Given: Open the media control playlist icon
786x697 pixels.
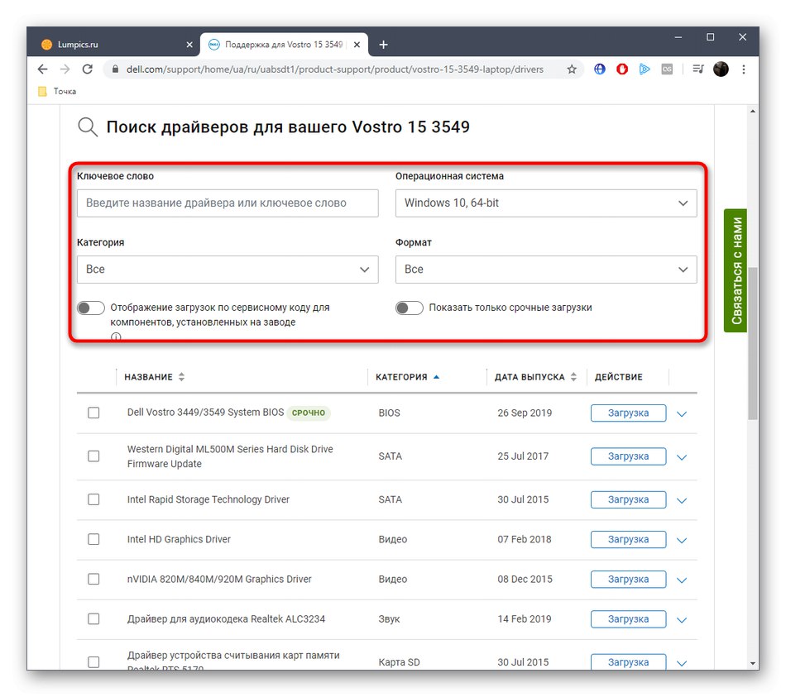Looking at the screenshot, I should (698, 69).
